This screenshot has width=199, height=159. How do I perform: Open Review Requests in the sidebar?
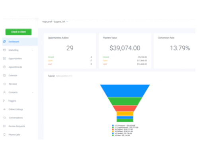17,126
